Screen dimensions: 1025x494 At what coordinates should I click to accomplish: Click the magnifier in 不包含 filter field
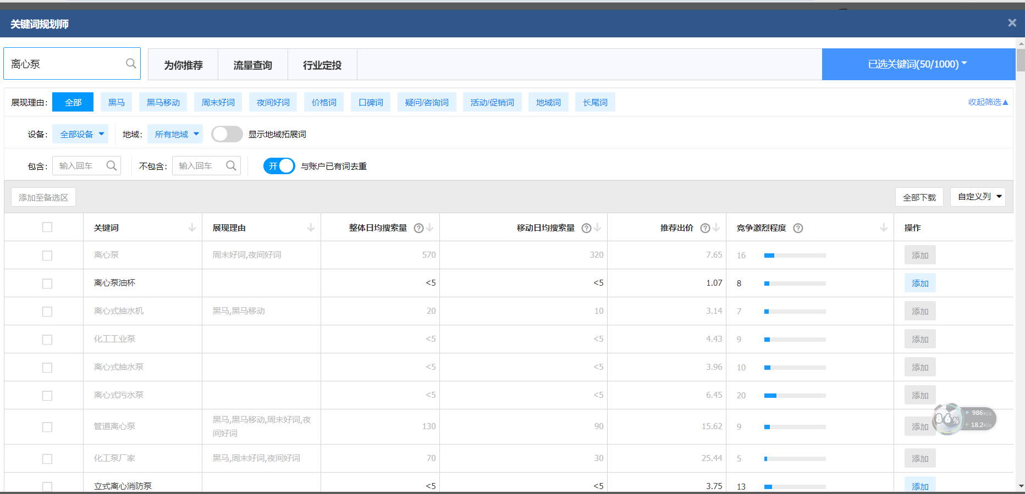[232, 165]
